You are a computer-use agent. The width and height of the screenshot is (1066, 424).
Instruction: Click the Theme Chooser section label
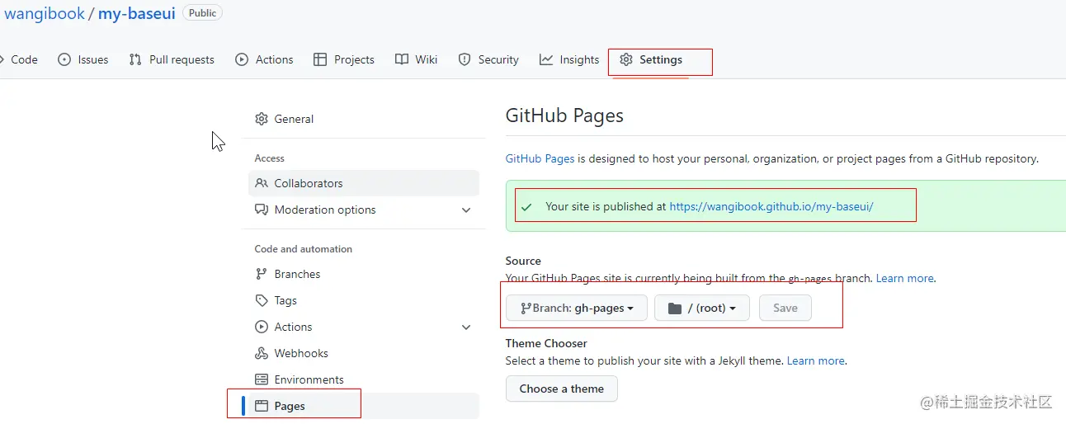tap(547, 343)
